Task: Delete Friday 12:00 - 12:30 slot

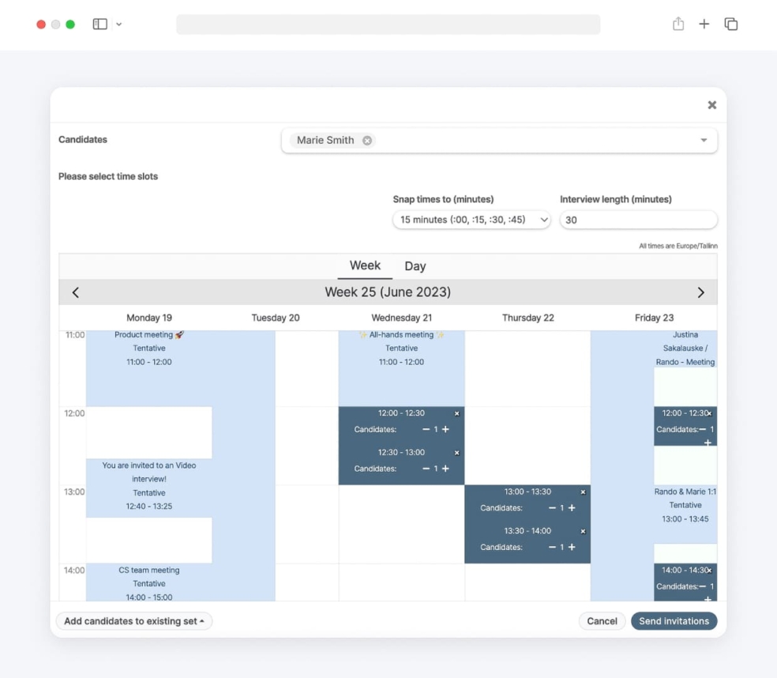Action: (710, 413)
